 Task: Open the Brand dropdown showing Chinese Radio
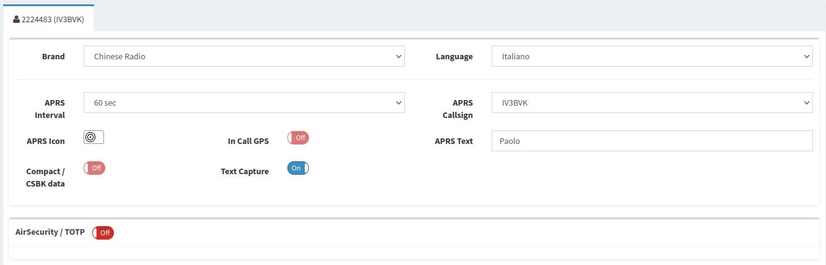(244, 56)
